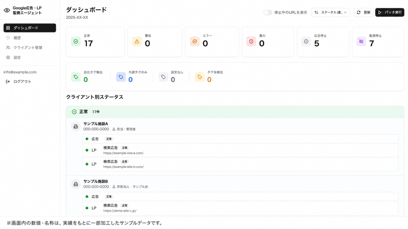Viewport: 408px width, 229px height.
Task: Click the 更新 refresh button
Action: click(x=363, y=12)
